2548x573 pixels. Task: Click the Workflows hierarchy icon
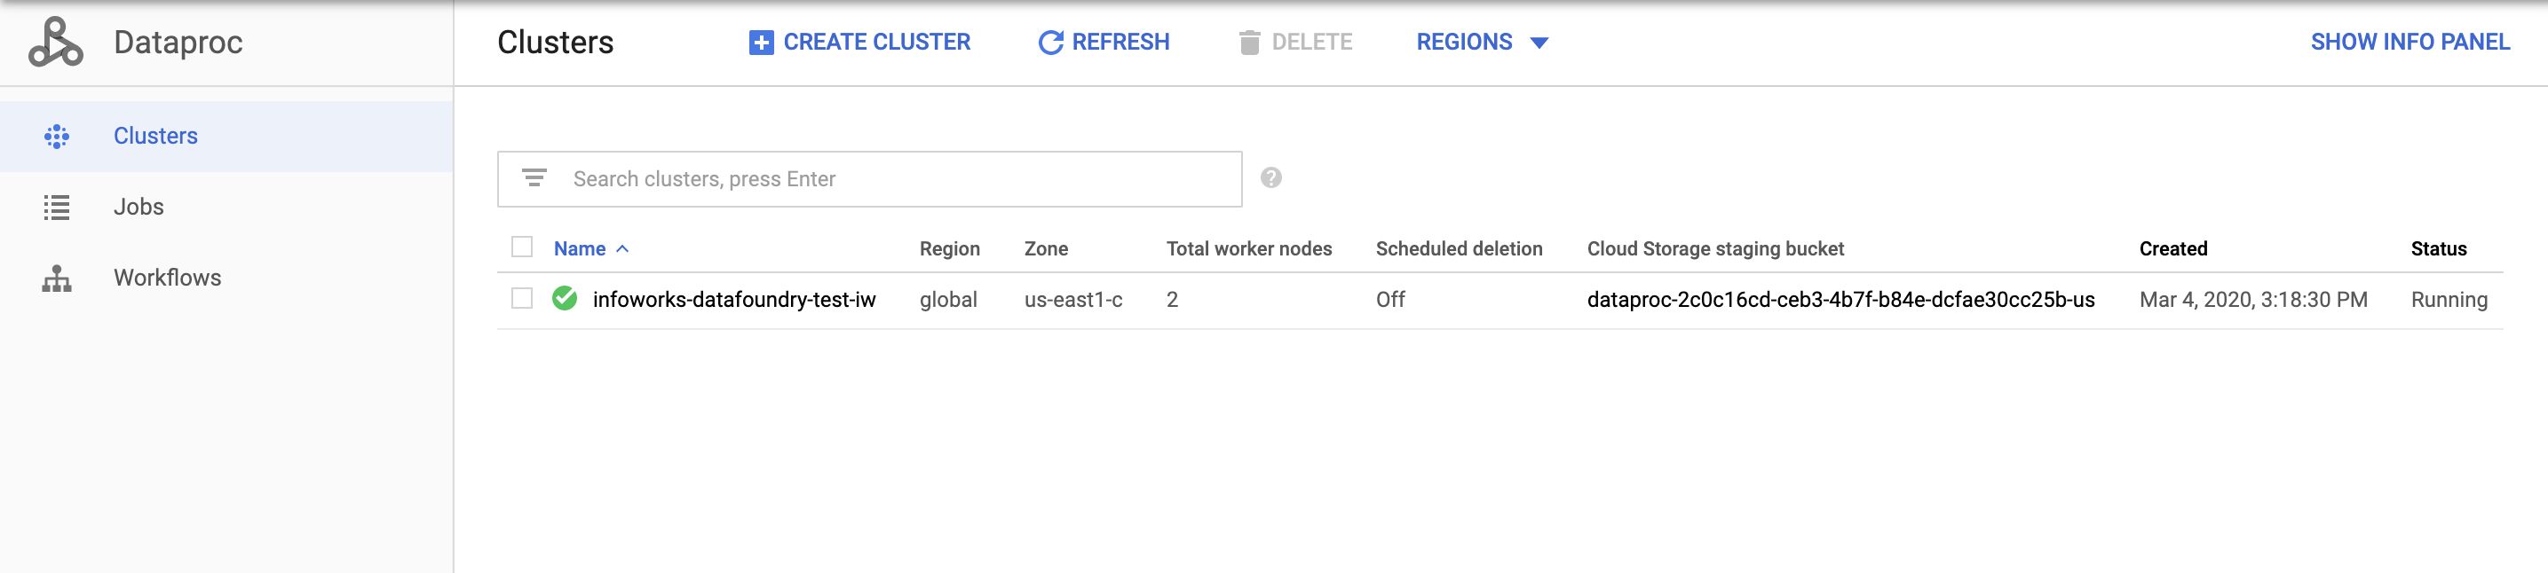click(57, 279)
